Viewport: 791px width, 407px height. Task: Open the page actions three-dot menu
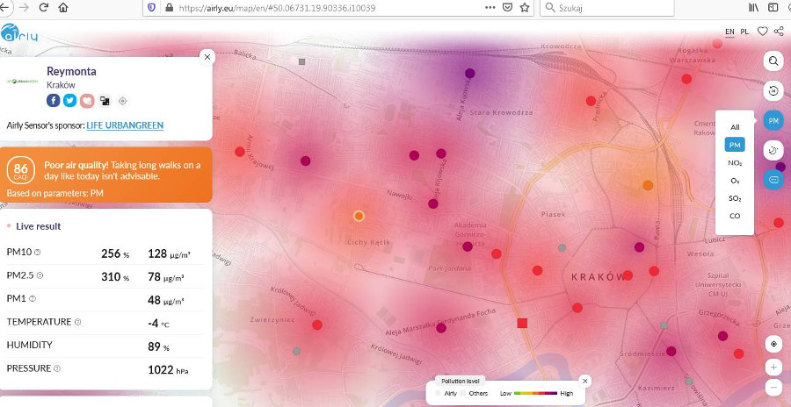490,8
